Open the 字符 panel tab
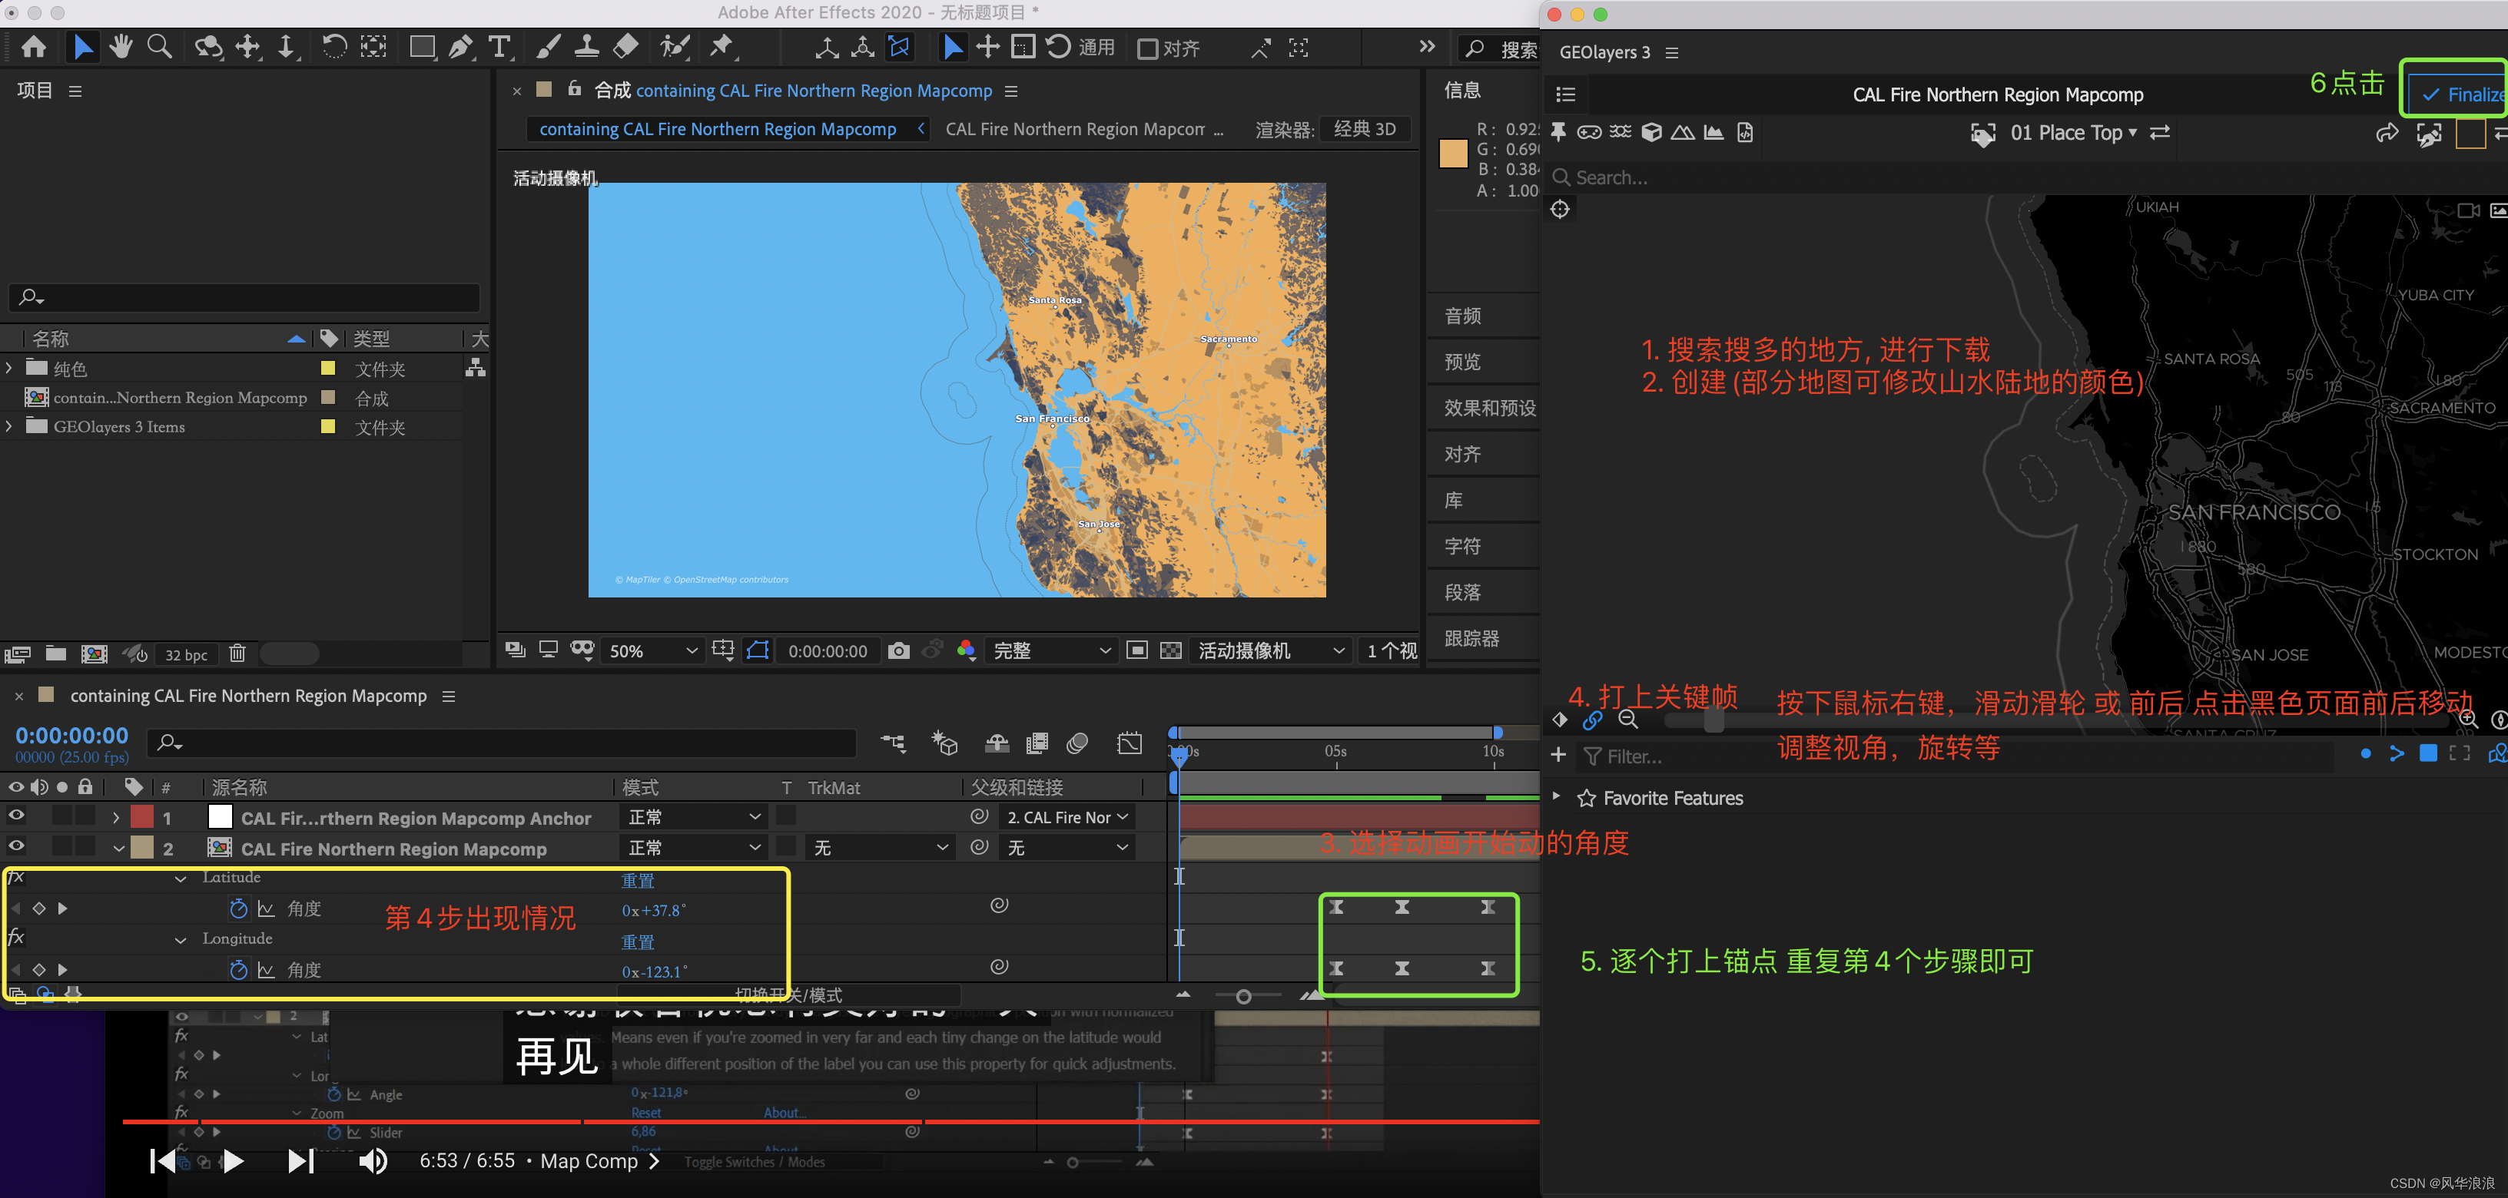Image resolution: width=2508 pixels, height=1198 pixels. tap(1462, 546)
